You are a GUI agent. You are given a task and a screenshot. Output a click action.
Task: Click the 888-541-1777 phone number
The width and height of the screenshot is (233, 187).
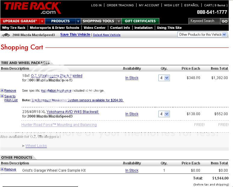(212, 12)
